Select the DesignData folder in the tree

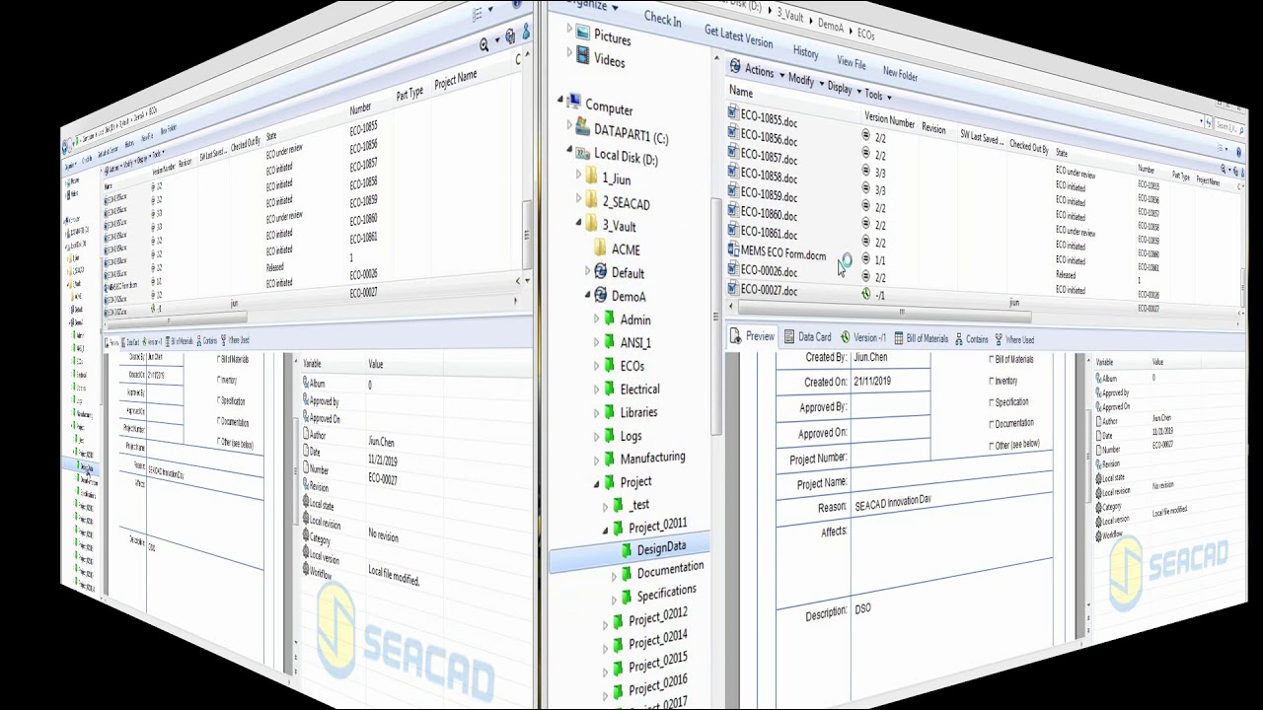point(661,549)
